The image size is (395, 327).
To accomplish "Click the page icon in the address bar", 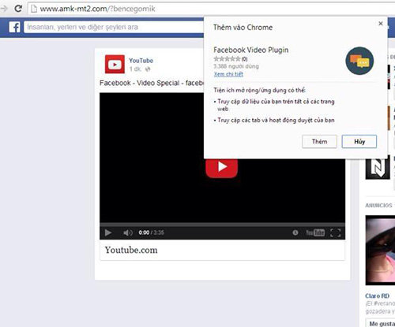I will [x=34, y=9].
